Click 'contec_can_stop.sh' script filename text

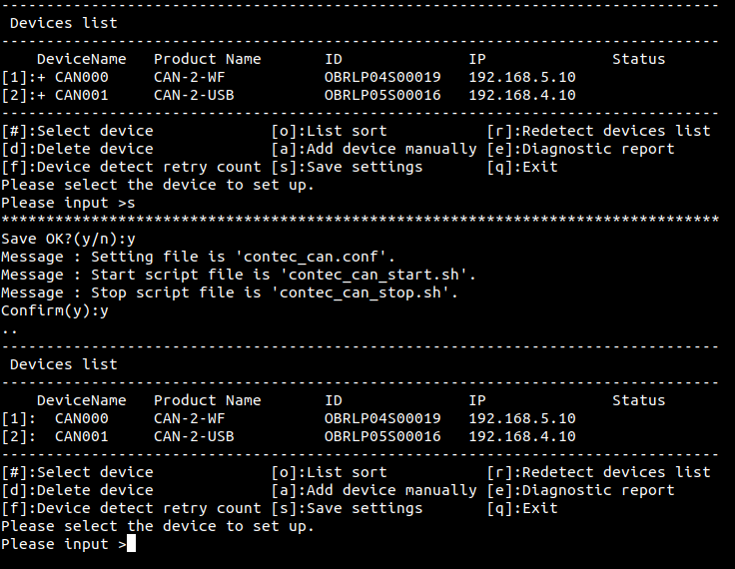[x=360, y=292]
